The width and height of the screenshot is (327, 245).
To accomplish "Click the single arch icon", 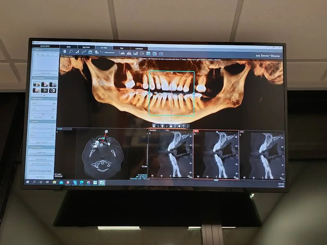I will point(123,53).
